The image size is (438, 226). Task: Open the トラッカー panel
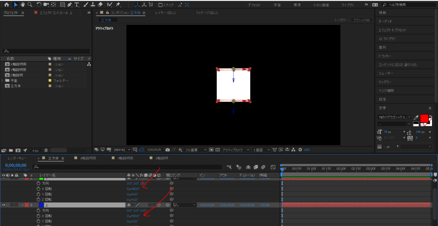(x=385, y=56)
